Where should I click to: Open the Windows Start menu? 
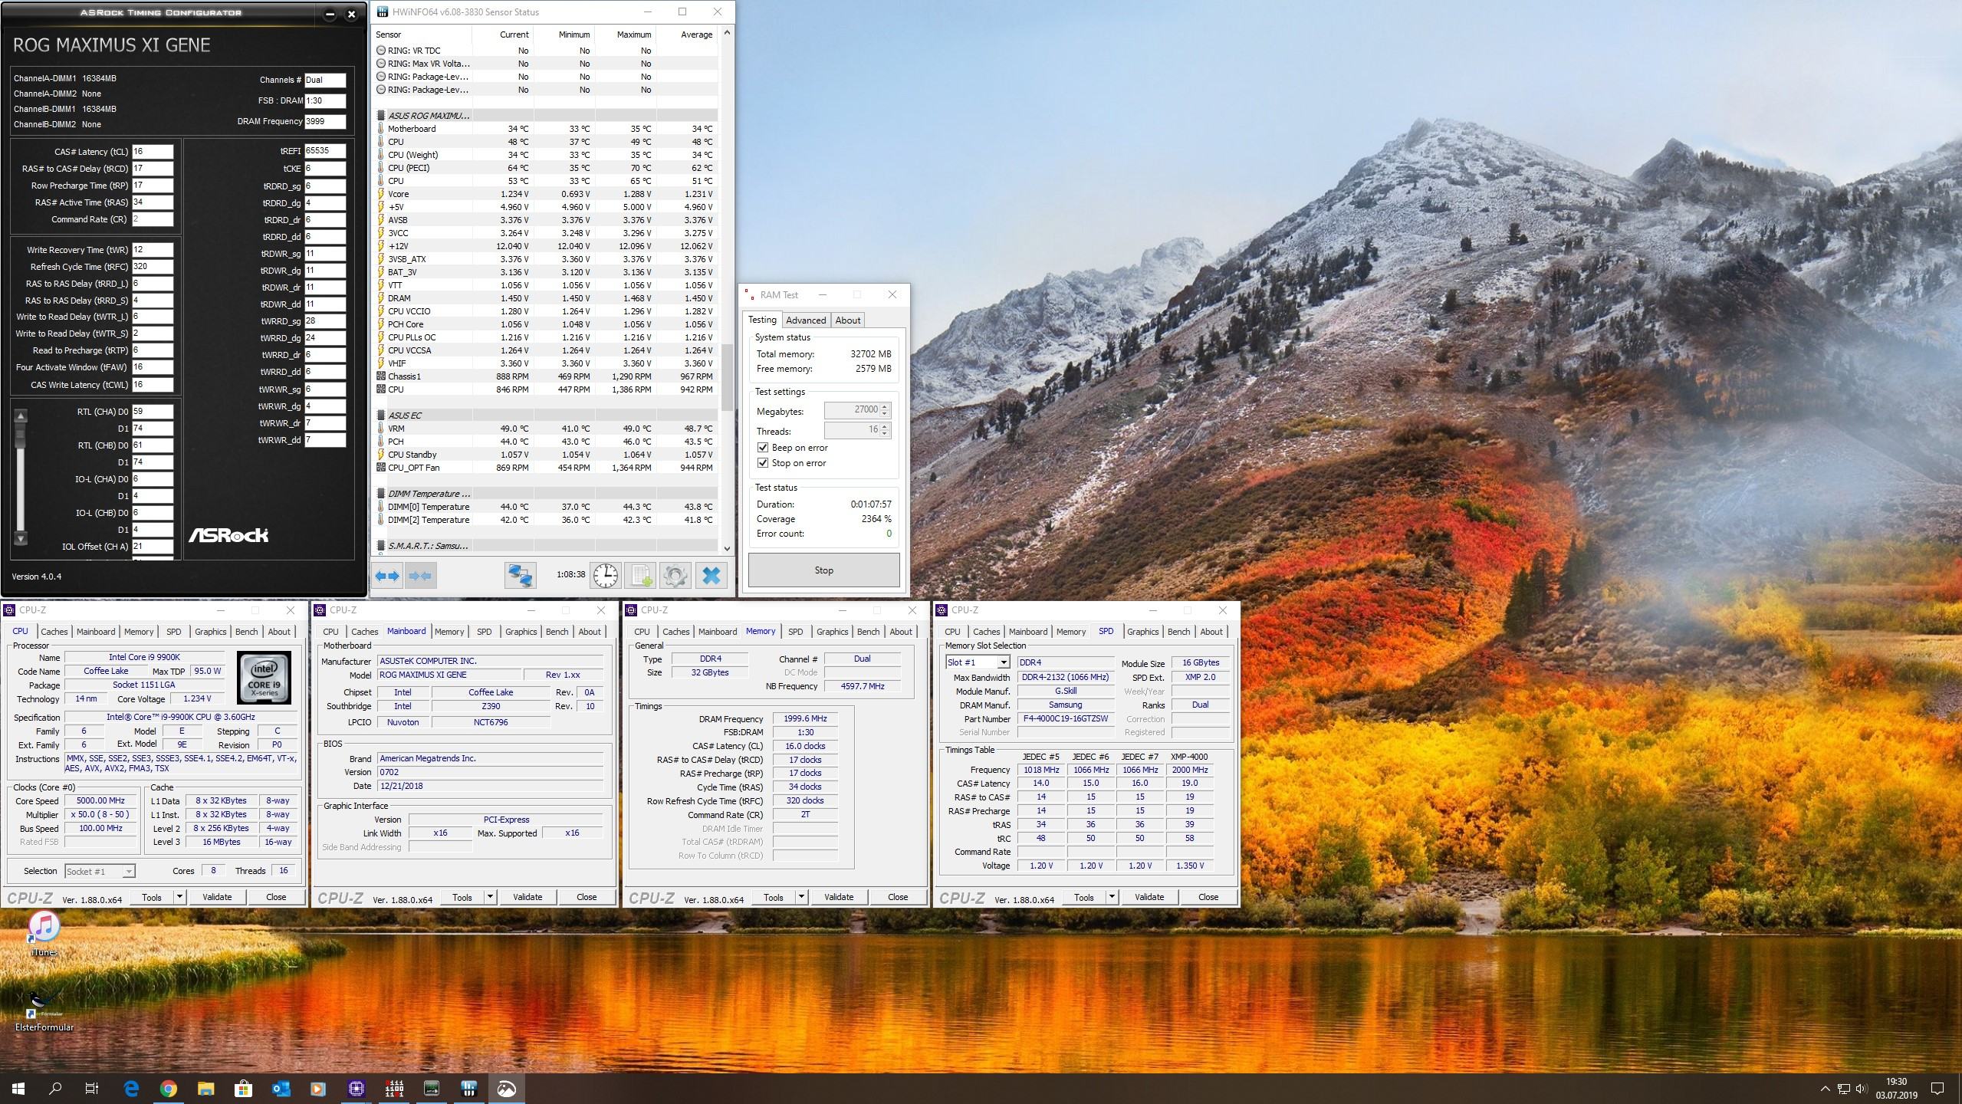click(18, 1088)
